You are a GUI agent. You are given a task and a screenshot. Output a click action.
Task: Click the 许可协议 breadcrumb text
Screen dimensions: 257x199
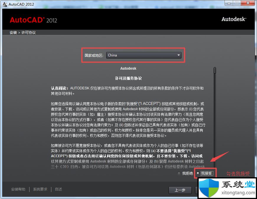29,33
